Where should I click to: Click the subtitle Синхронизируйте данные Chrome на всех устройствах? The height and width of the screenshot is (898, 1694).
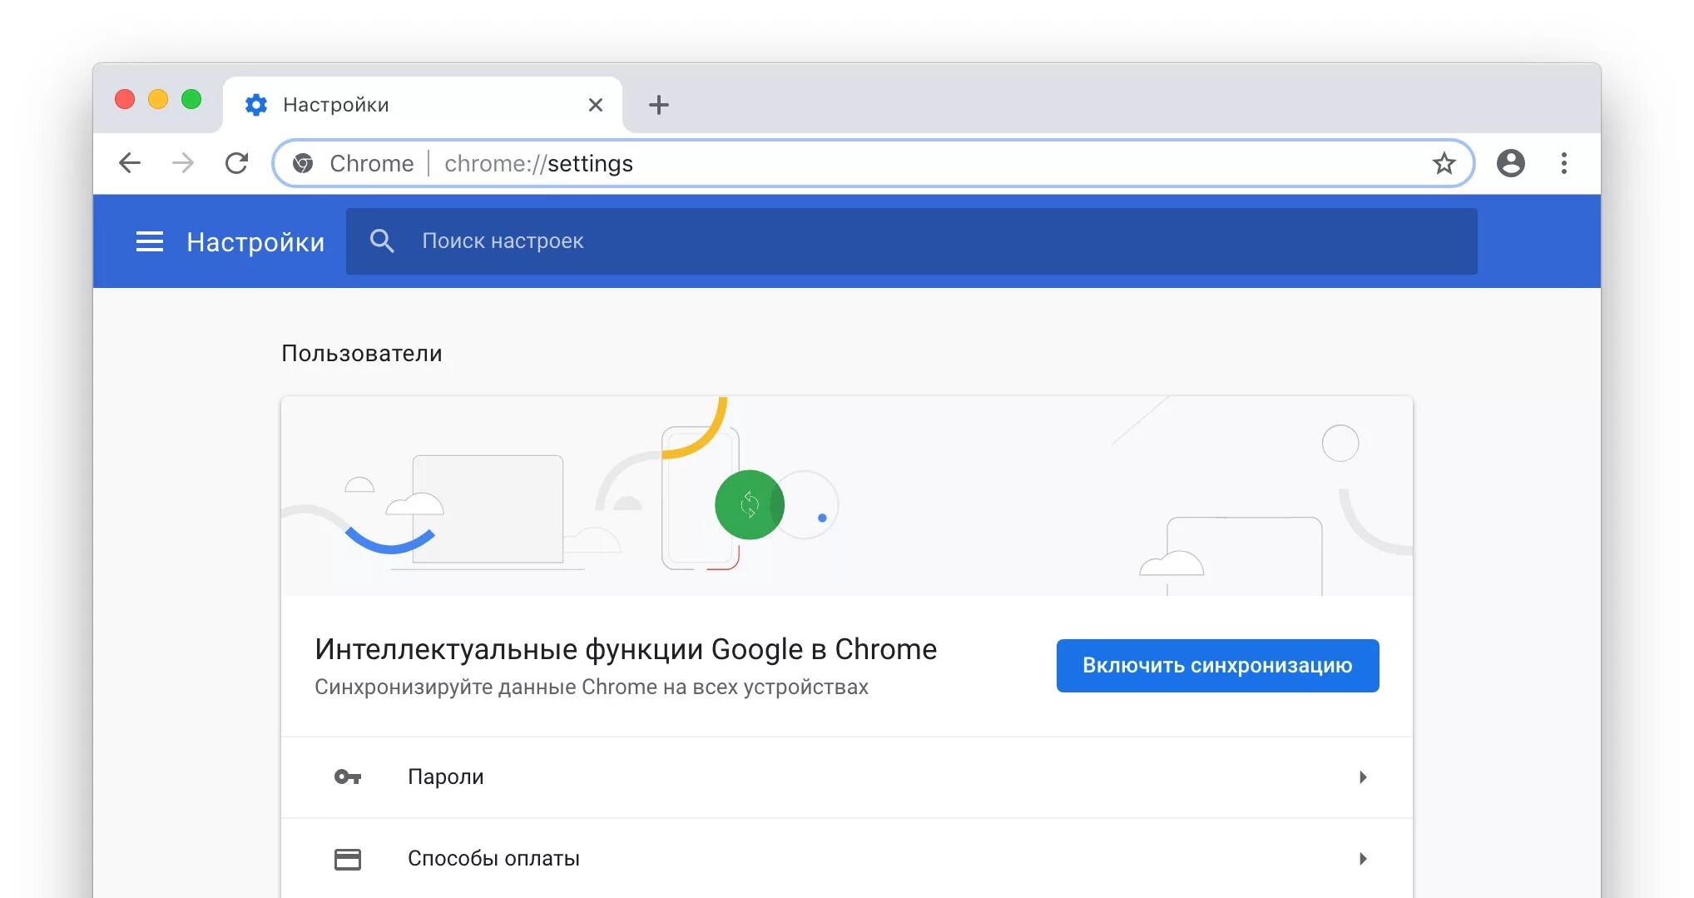pyautogui.click(x=592, y=687)
